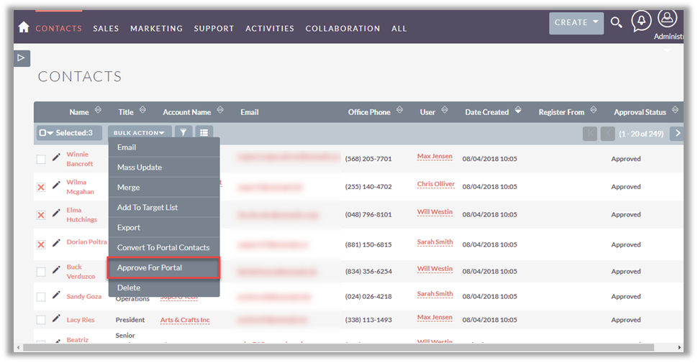Check the Winnie Bancroft row checkbox

coord(41,159)
